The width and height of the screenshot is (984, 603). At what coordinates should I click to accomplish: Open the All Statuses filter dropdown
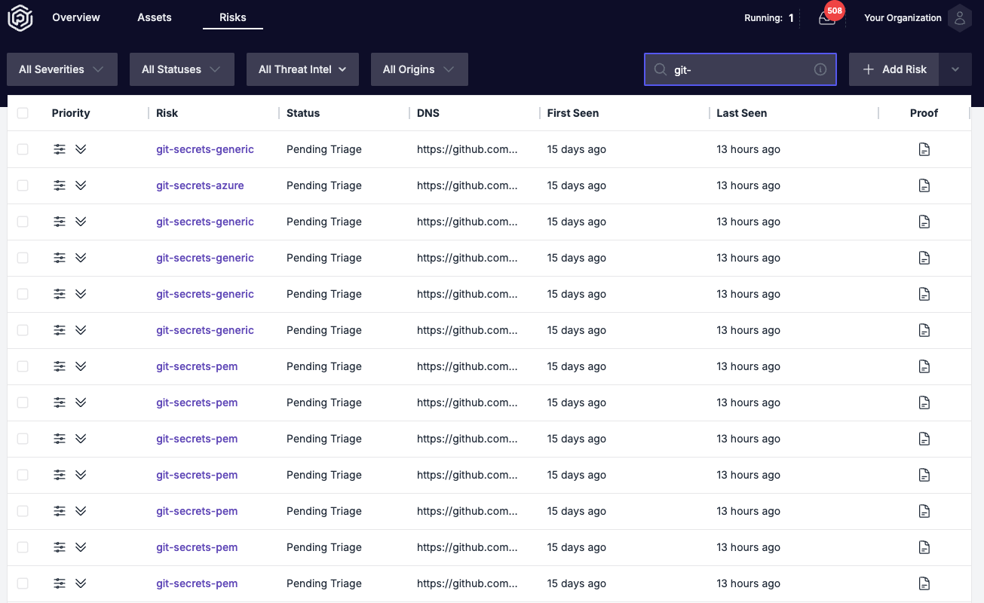coord(182,69)
